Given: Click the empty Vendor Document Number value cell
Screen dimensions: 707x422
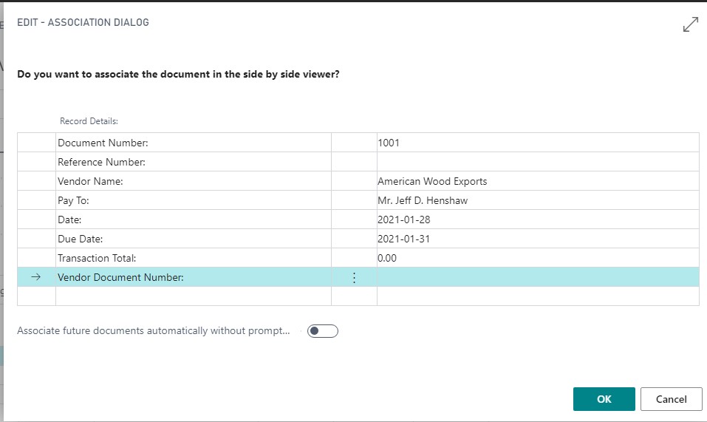Looking at the screenshot, I should (537, 277).
